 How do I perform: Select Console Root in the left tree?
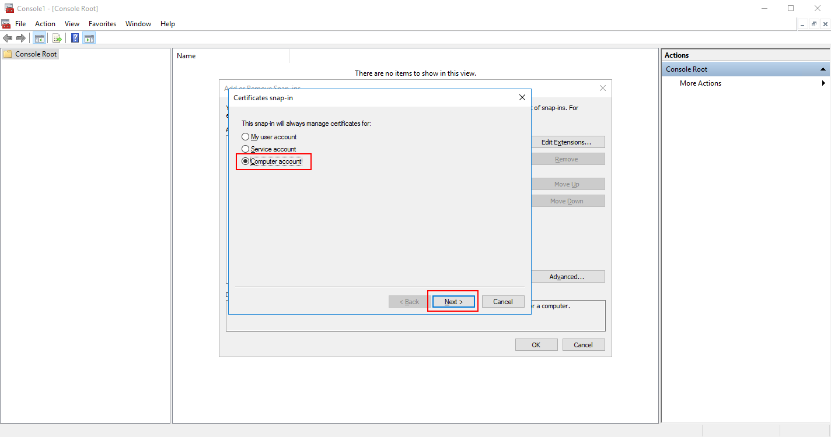point(35,54)
